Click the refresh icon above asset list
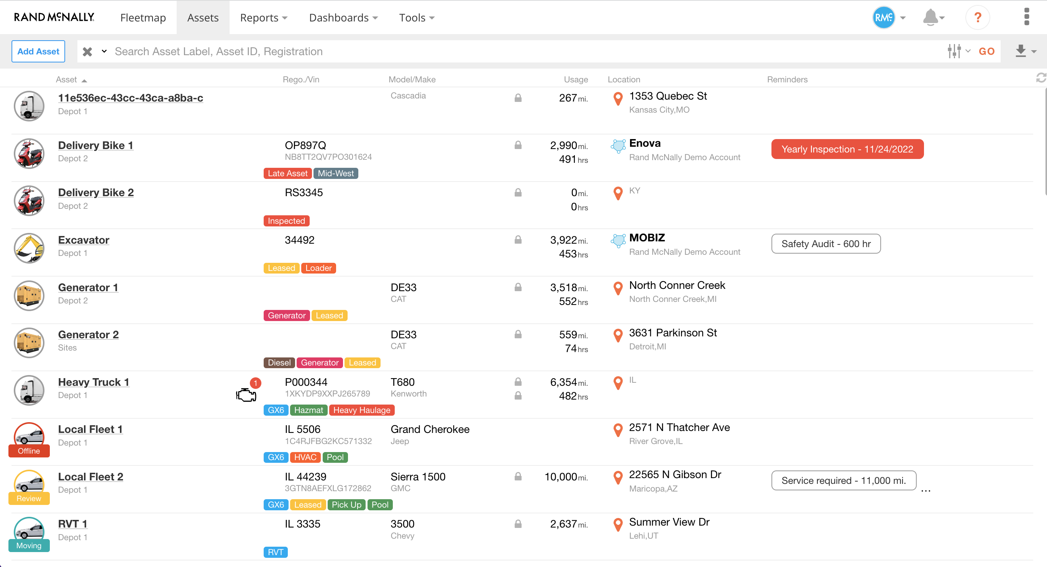This screenshot has height=567, width=1047. (x=1040, y=78)
